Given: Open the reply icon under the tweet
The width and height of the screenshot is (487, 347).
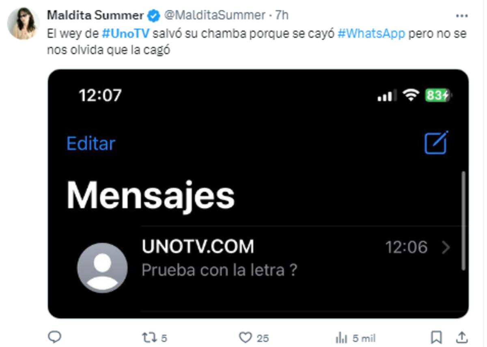Looking at the screenshot, I should [x=54, y=337].
